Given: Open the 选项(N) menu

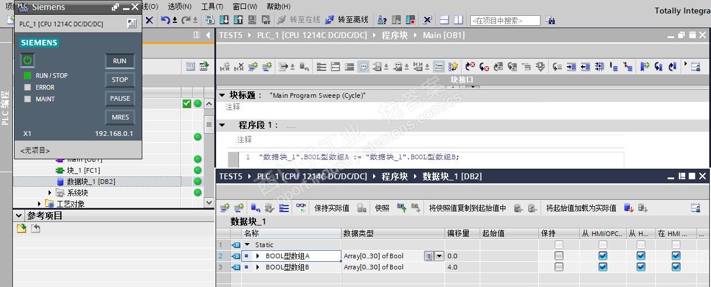Looking at the screenshot, I should click(179, 6).
